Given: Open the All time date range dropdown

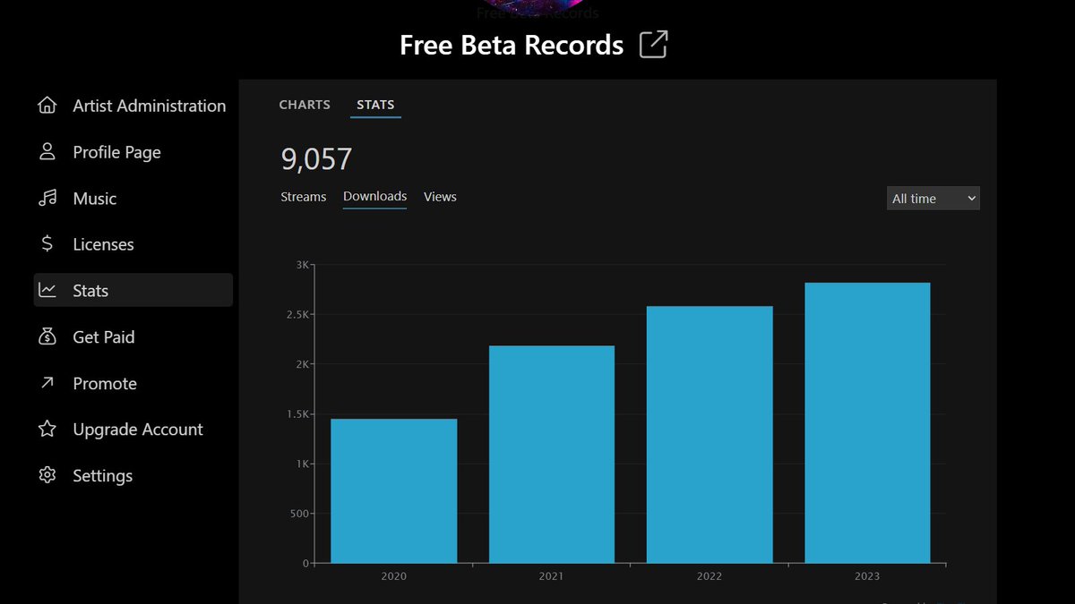Looking at the screenshot, I should point(933,198).
